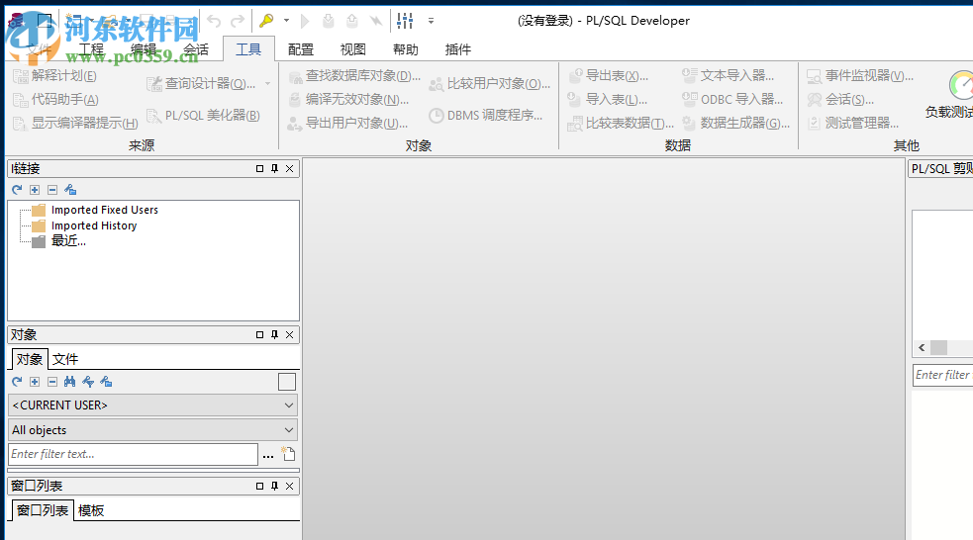973x540 pixels.
Task: Click the remove connection minus icon in 链接 panel
Action: point(52,190)
